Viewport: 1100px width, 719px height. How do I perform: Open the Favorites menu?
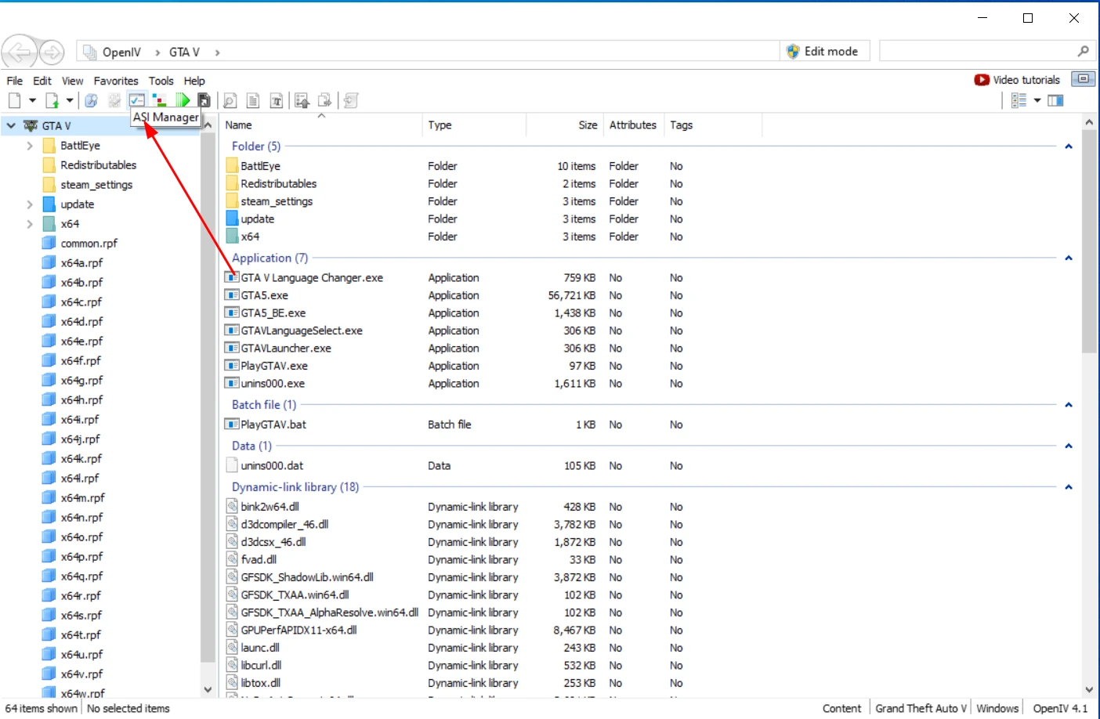116,81
